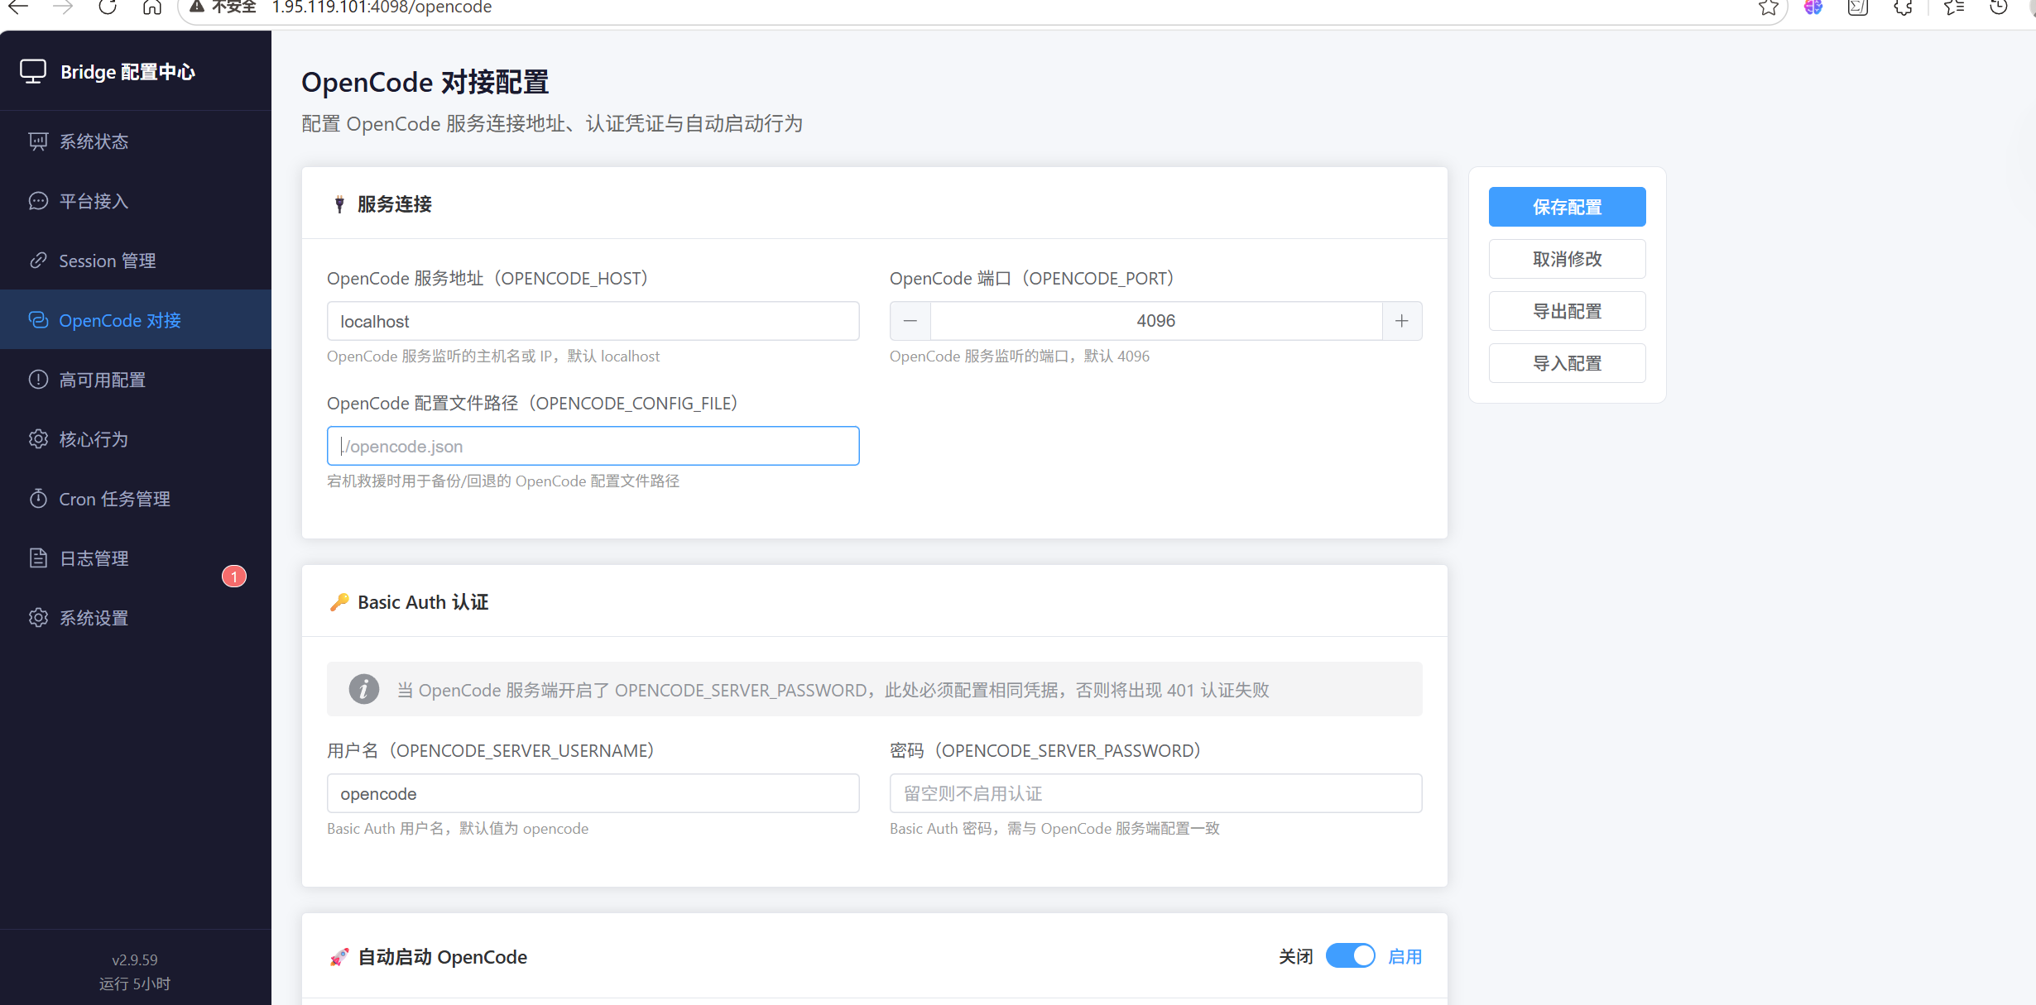Click the 系统设置 gear icon
Viewport: 2036px width, 1005px height.
point(38,618)
